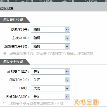Image resolution: width=107 pixels, height=109 pixels.
Task: Click the 随机 value in 系统硬件序列号 field
Action: (x=37, y=46)
